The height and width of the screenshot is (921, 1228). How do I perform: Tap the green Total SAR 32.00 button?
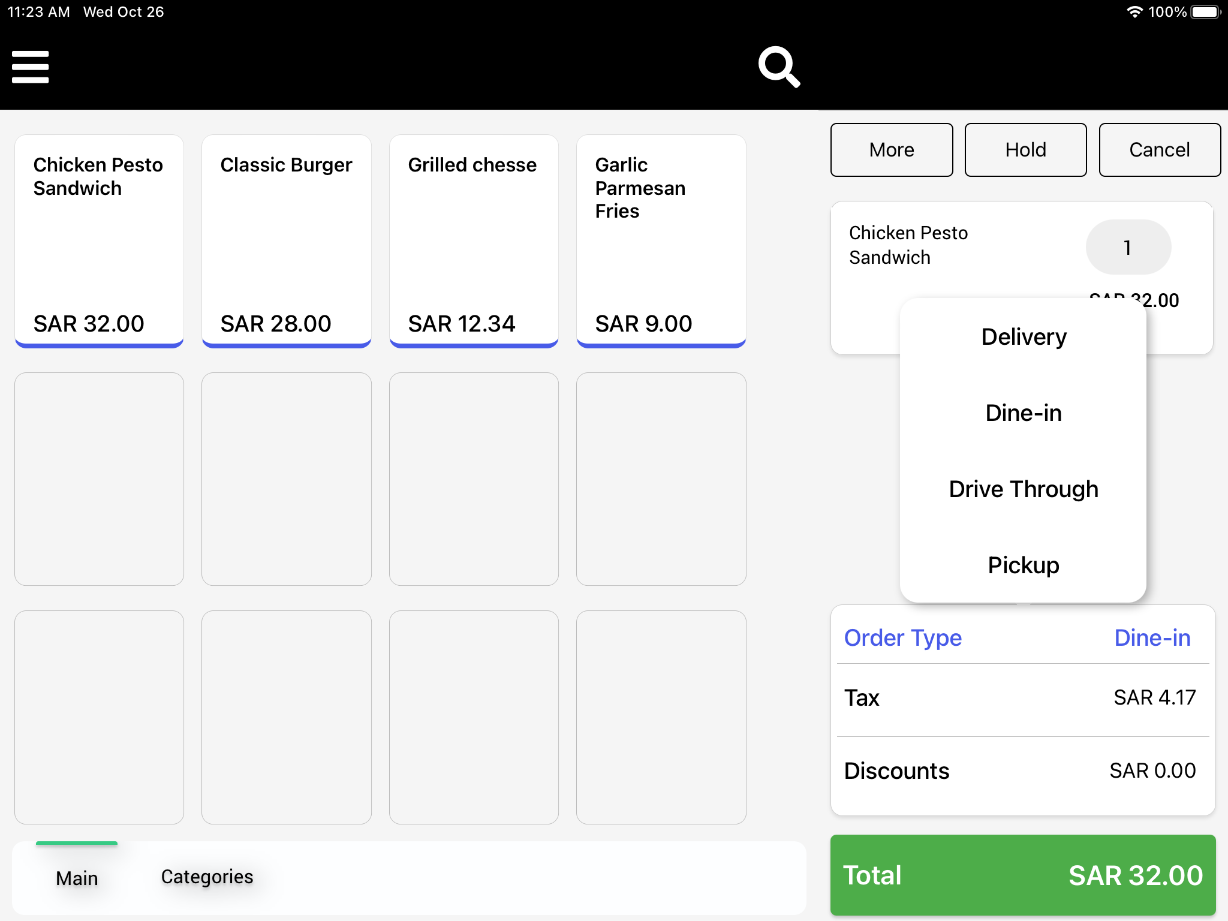pyautogui.click(x=1023, y=875)
